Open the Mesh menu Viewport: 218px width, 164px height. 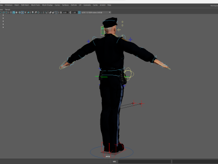tap(17, 5)
